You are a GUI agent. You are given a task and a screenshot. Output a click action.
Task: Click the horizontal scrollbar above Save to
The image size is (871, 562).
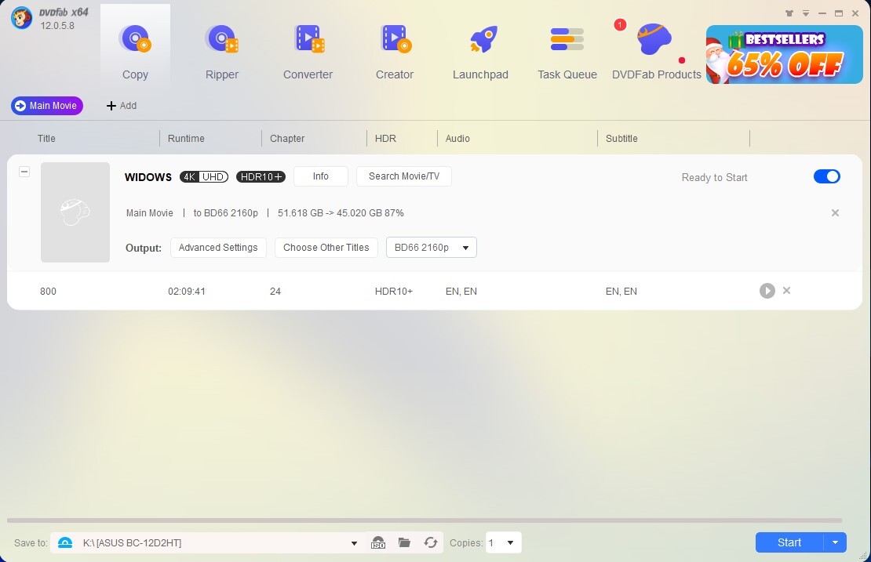425,520
